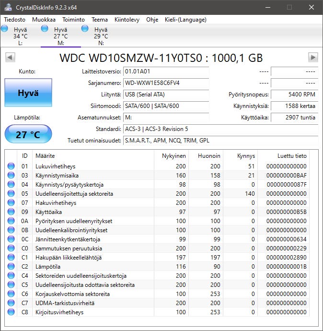Click the Luettu tieto column header
Image resolution: width=323 pixels, height=331 pixels.
click(x=292, y=156)
